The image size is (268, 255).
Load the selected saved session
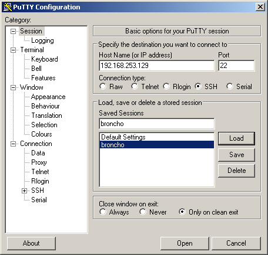236,138
